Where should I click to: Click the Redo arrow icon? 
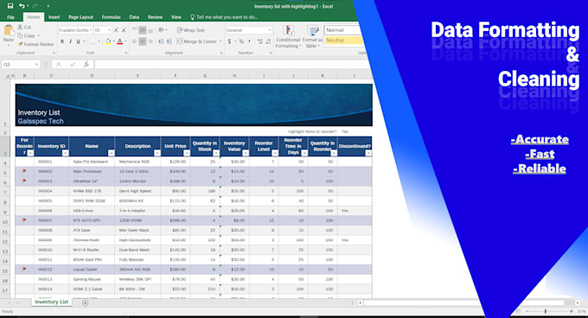pos(35,6)
